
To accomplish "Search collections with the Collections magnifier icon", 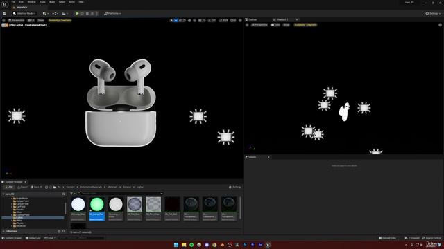I will (64, 231).
